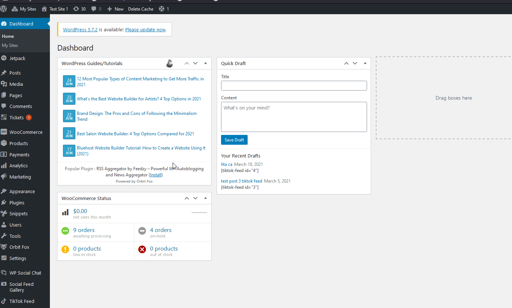Open My Sites in admin bar
Image resolution: width=512 pixels, height=308 pixels.
(x=24, y=9)
